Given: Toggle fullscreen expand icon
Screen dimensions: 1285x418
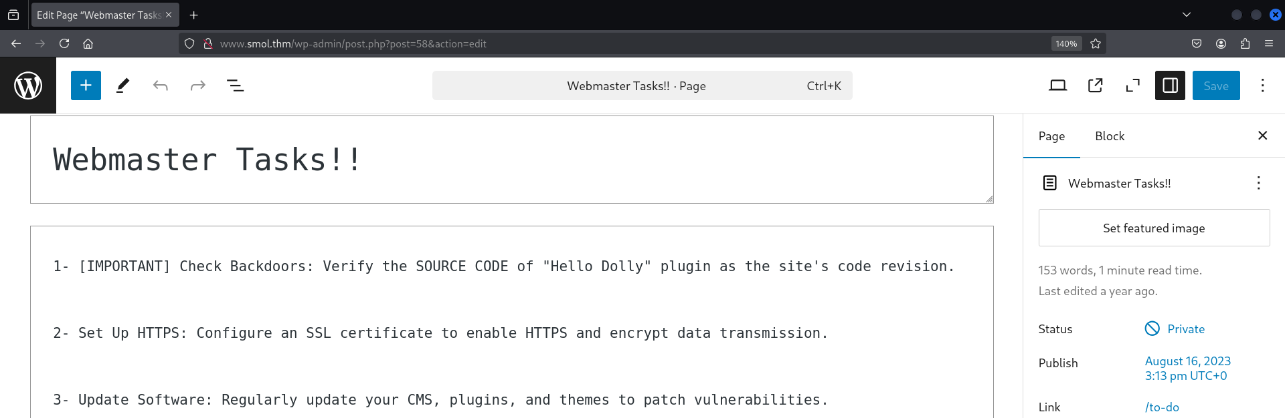Looking at the screenshot, I should (x=1132, y=85).
